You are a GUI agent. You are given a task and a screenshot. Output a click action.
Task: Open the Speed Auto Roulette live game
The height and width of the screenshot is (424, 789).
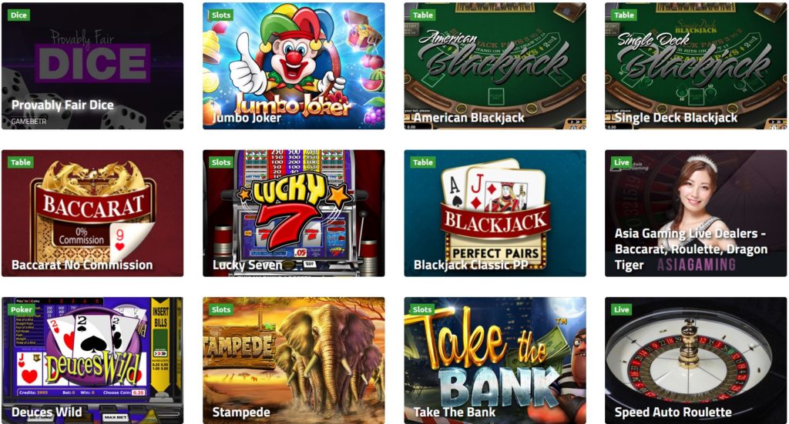click(696, 360)
